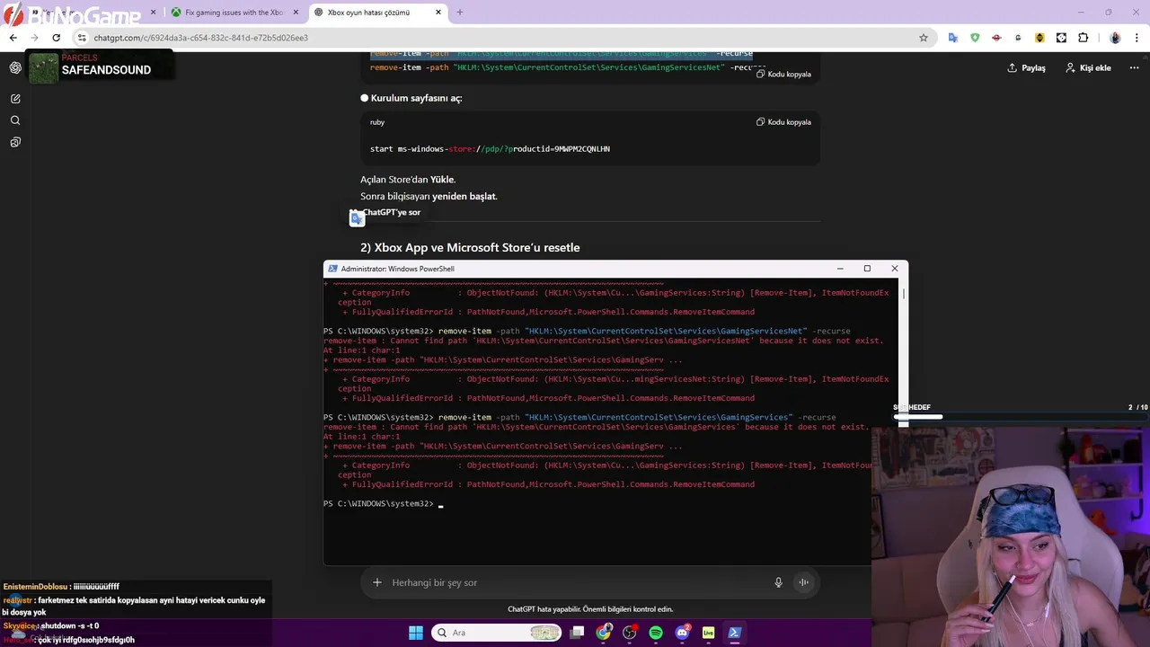The width and height of the screenshot is (1150, 647).
Task: Open the green shield extension icon
Action: 975,38
